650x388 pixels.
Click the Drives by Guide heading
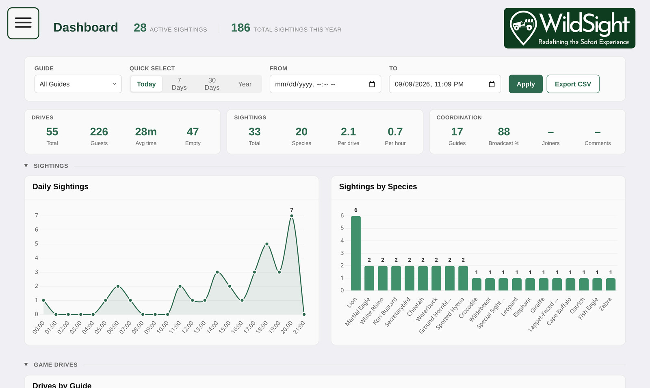(x=62, y=385)
